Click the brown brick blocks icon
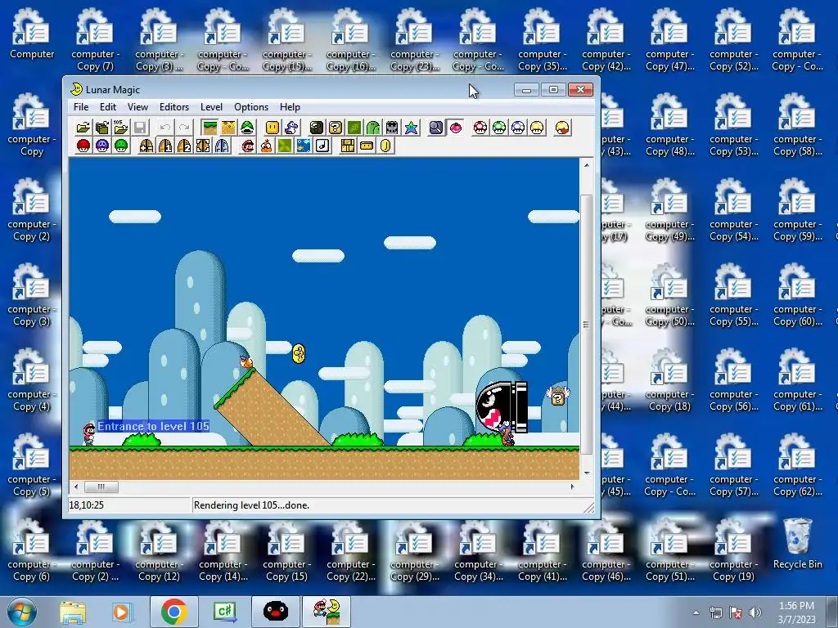 click(348, 146)
